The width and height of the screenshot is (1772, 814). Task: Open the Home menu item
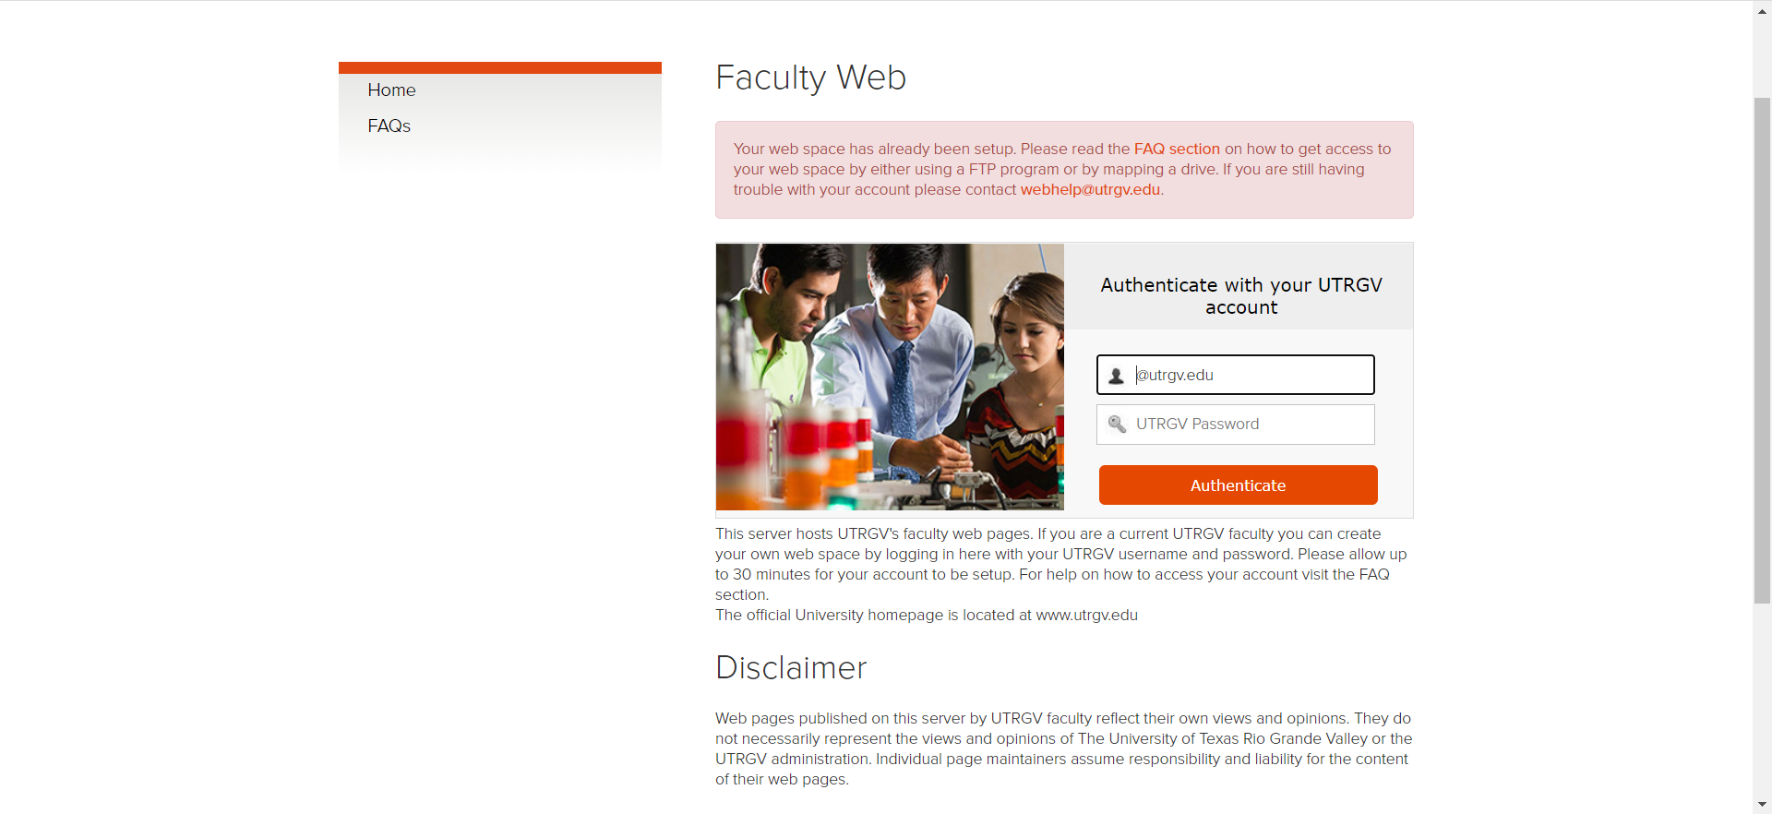[391, 90]
